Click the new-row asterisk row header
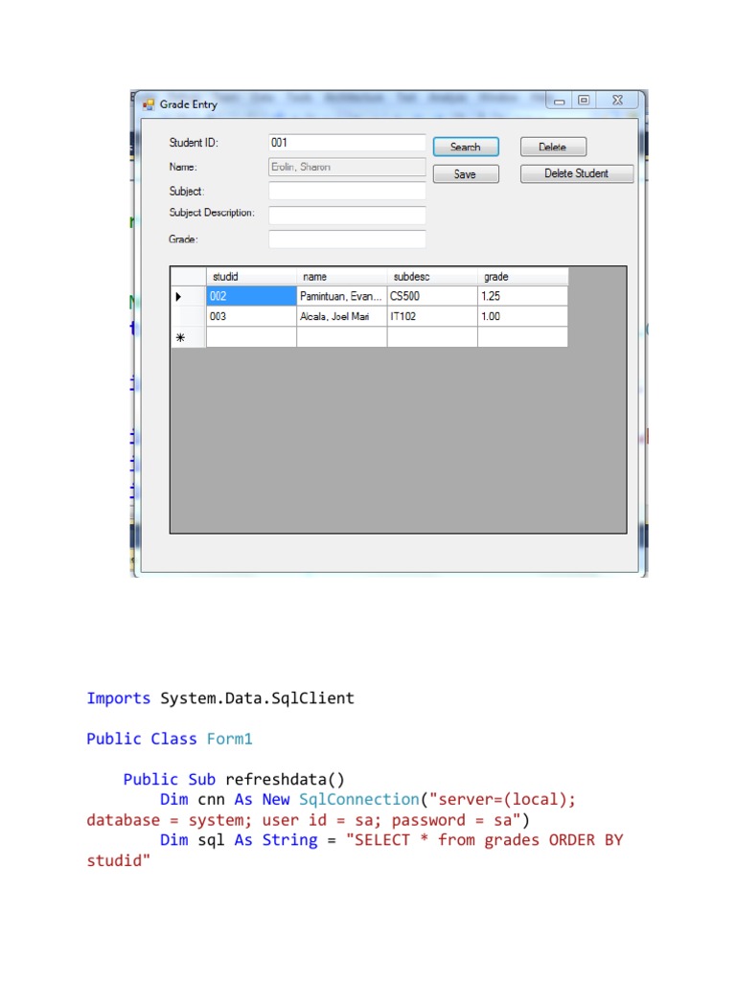This screenshot has width=736, height=981. coord(188,337)
